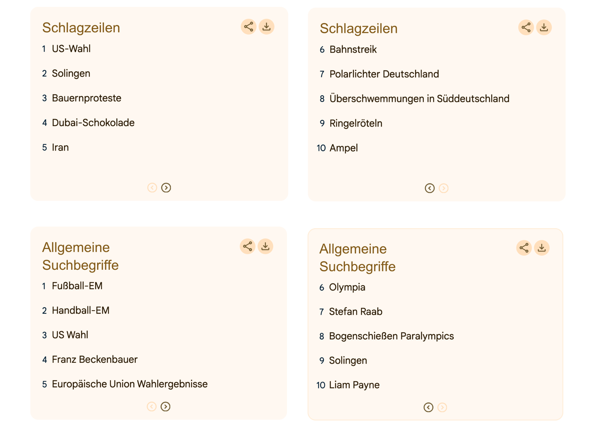This screenshot has width=595, height=427.
Task: Go to previous page in Suchbegriffe 6-10 card
Action: (429, 407)
